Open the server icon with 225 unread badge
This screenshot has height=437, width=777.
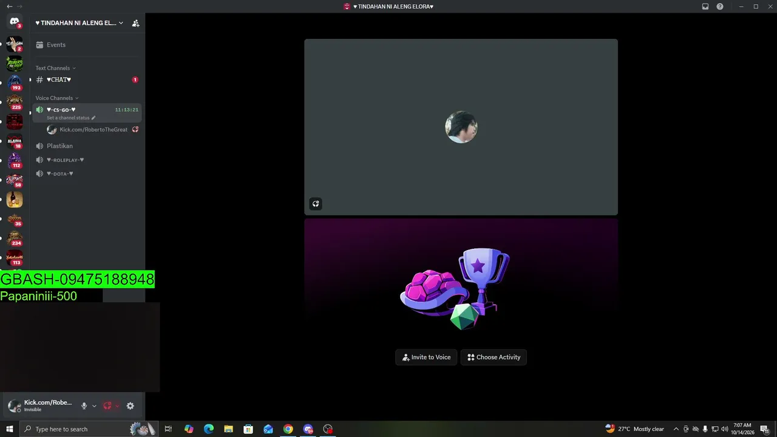[15, 102]
